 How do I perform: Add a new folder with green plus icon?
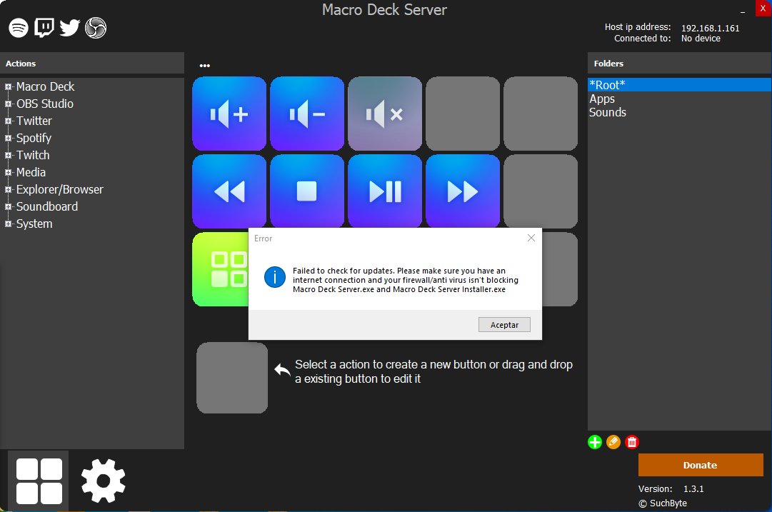click(595, 442)
